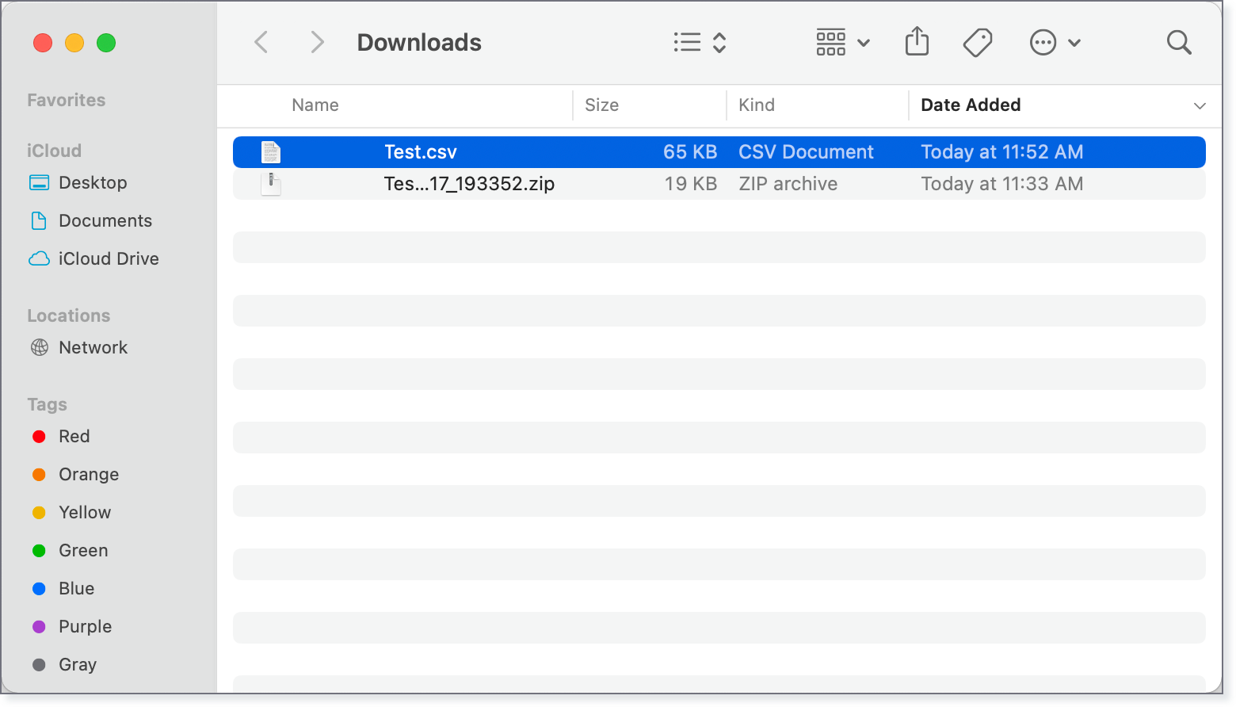Viewport: 1236px width, 707px height.
Task: Go back with the left chevron
Action: [x=261, y=42]
